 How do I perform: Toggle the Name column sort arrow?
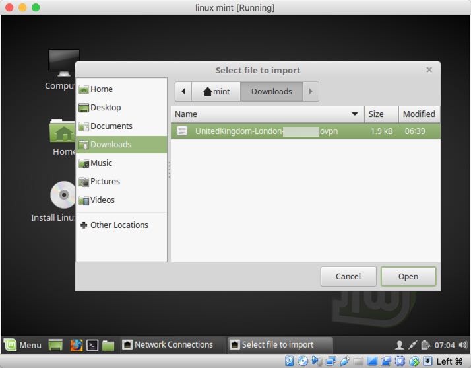[x=354, y=114]
